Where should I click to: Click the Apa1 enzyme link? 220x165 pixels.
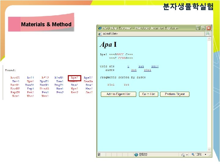pos(74,78)
